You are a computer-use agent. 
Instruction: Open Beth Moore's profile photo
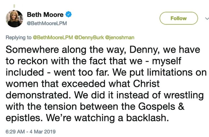tap(14, 18)
